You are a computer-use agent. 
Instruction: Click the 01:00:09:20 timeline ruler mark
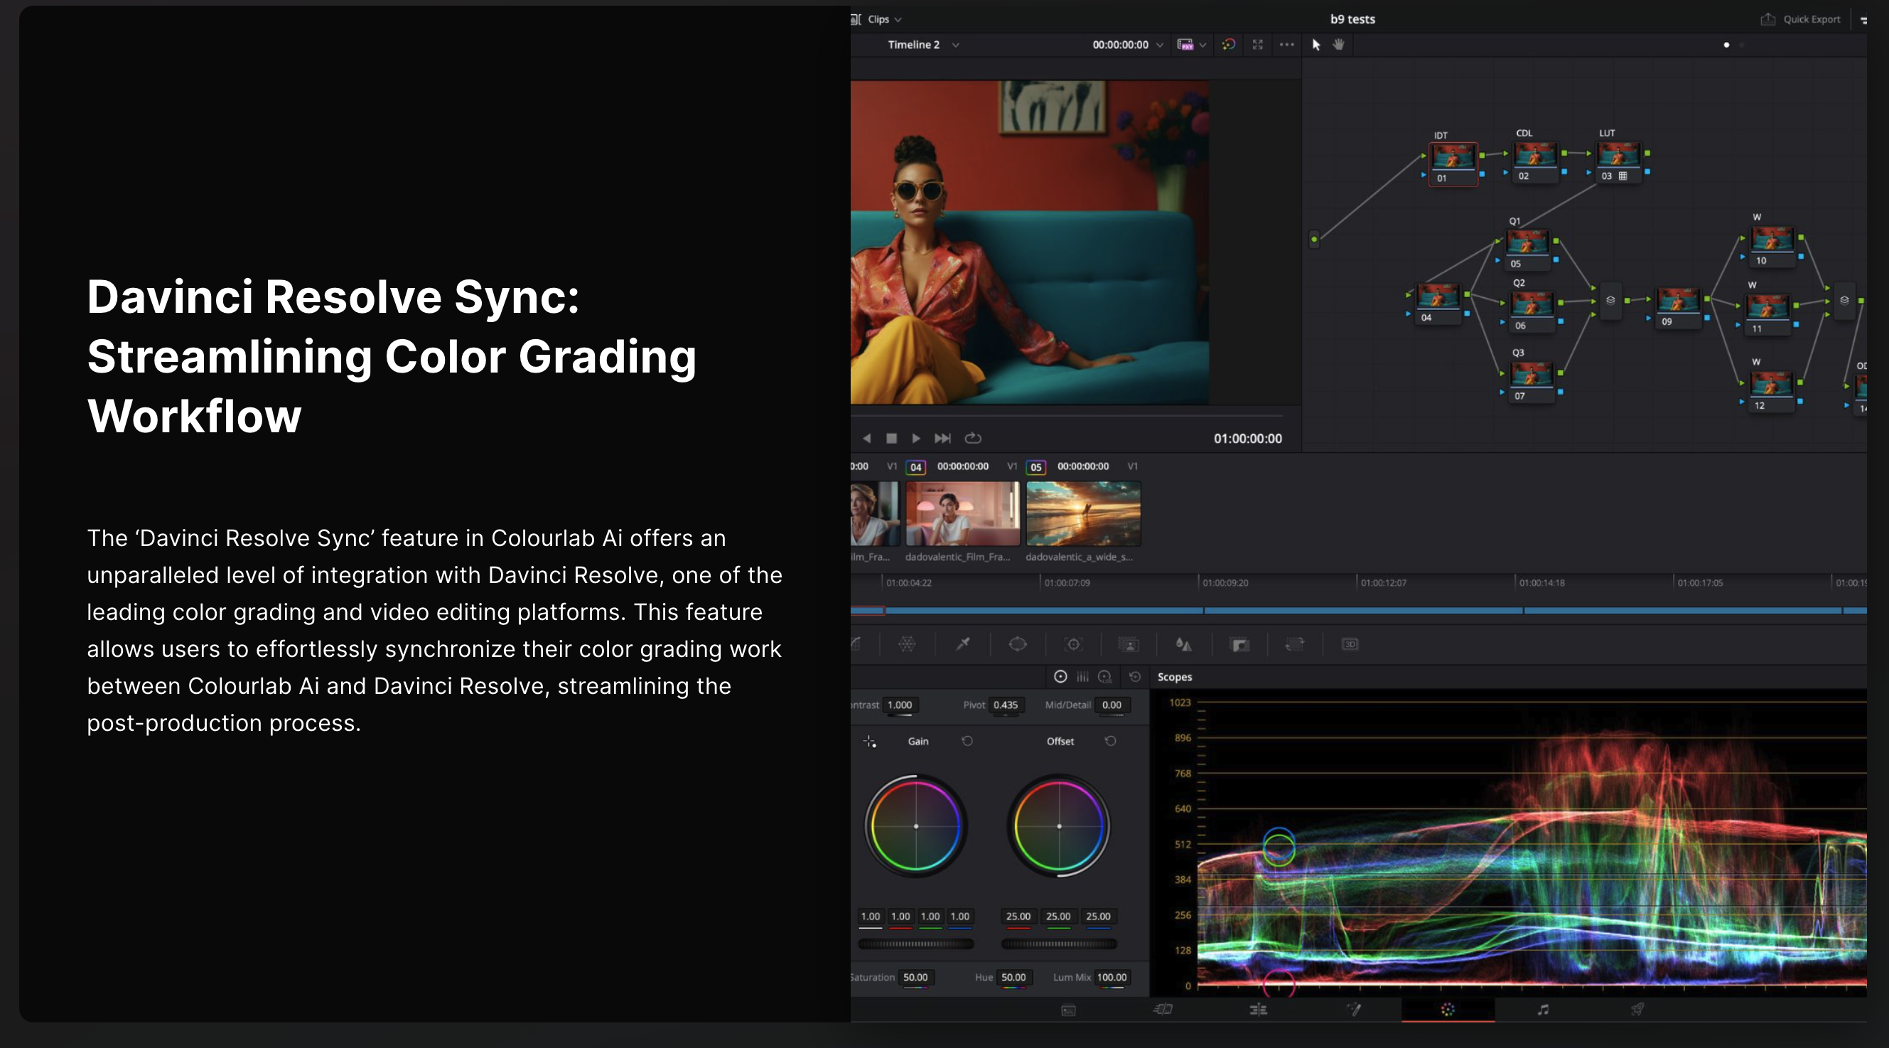point(1225,583)
